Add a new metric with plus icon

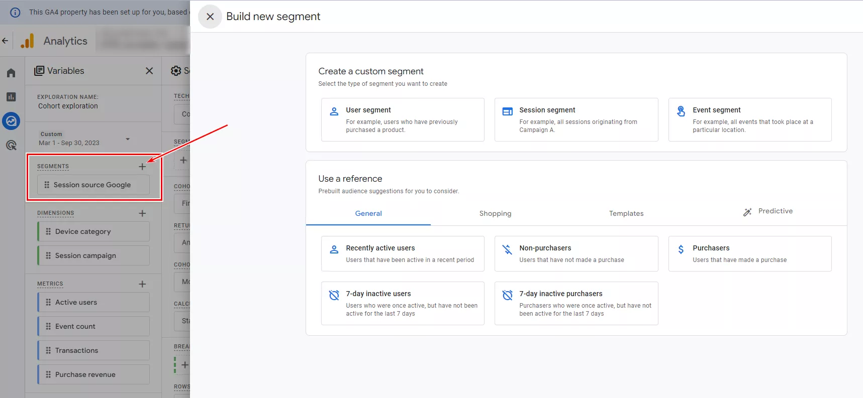[x=142, y=284]
